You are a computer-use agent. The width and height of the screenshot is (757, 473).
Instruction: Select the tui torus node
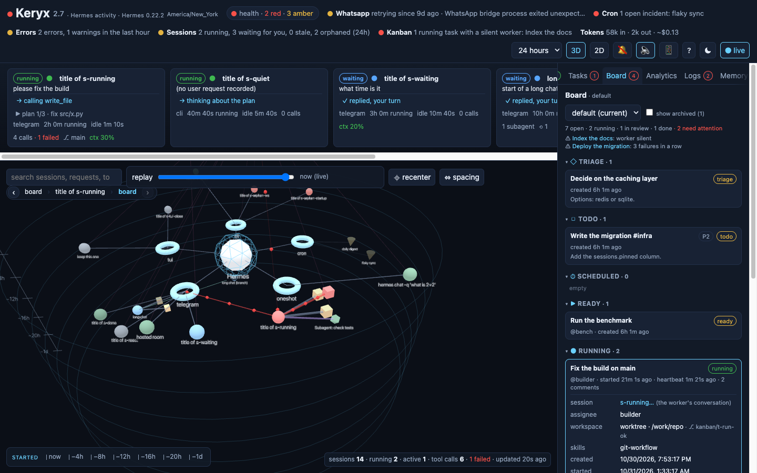pyautogui.click(x=168, y=248)
